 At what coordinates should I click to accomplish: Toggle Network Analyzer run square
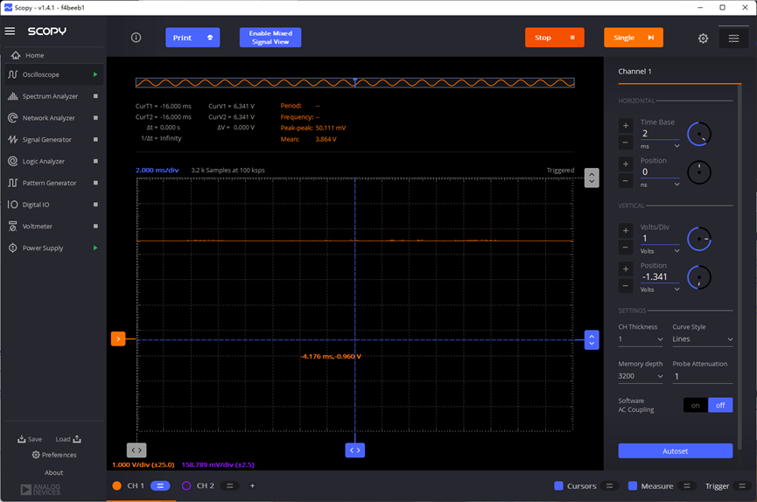[x=95, y=118]
